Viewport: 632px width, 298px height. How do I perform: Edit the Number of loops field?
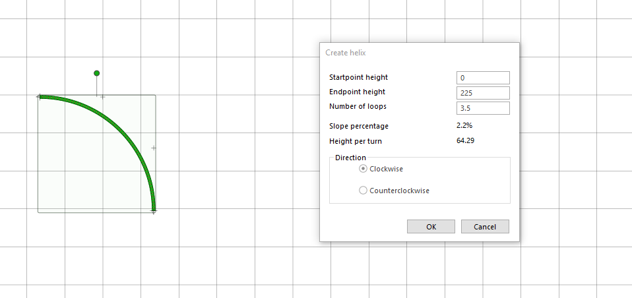(x=483, y=108)
